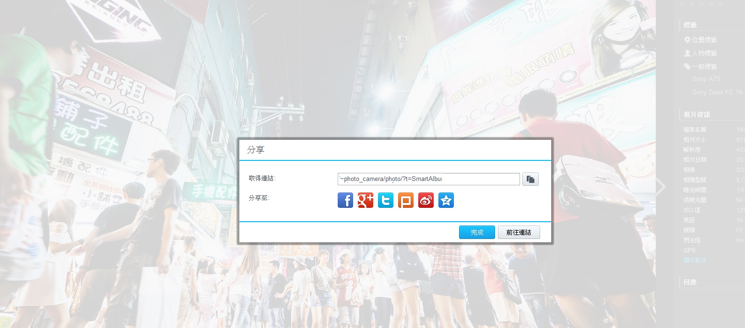Click the 鏡頭 row label
This screenshot has height=328, width=745.
point(689,230)
